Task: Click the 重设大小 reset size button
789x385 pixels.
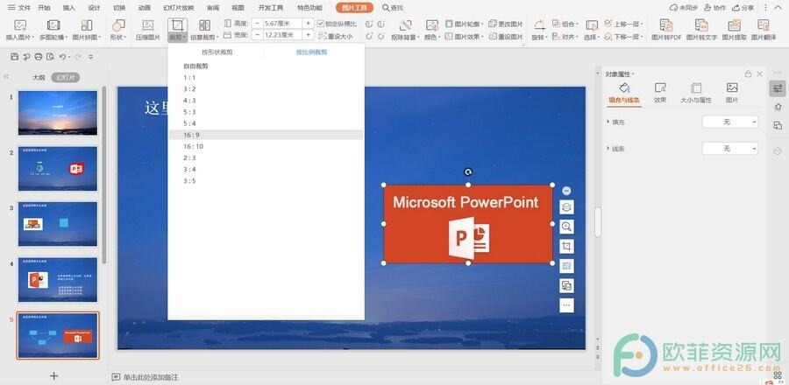Action: [336, 37]
